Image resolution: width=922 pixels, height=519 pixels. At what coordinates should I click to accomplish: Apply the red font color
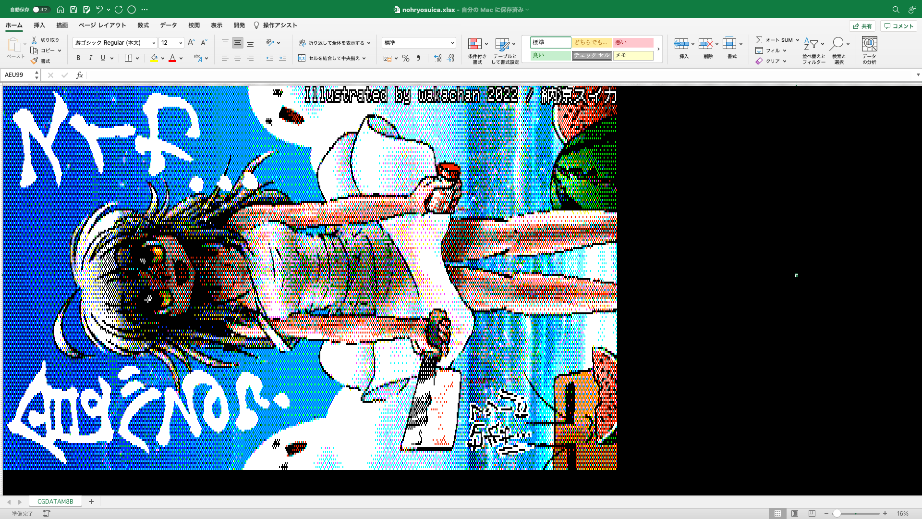click(x=172, y=58)
